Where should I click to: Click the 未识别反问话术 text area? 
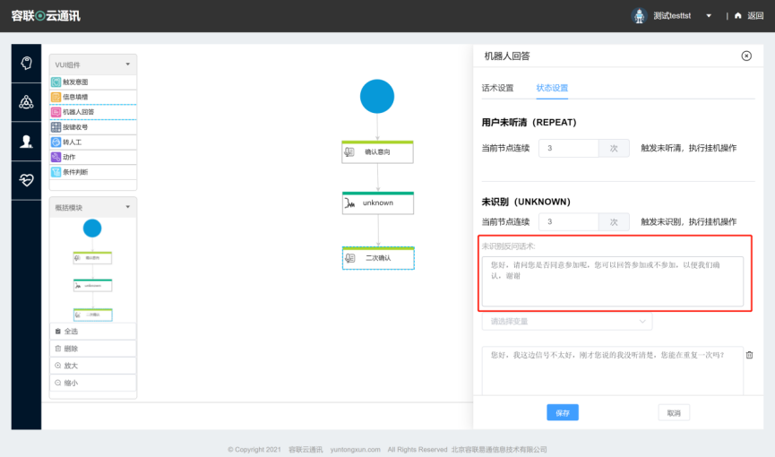(x=613, y=281)
